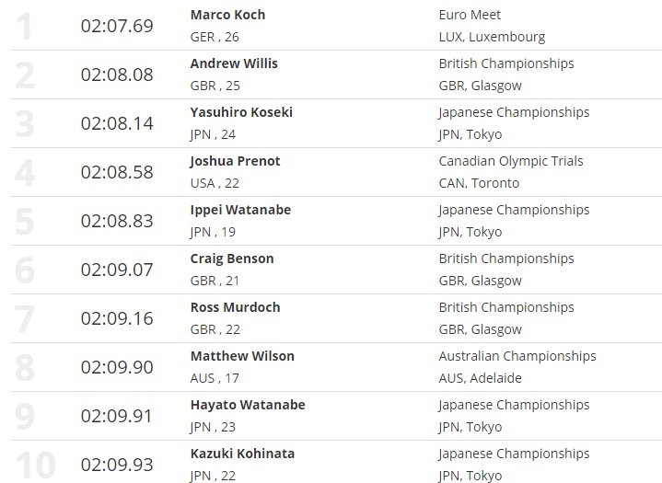Select Kazuki Kohinata's name
Image resolution: width=662 pixels, height=483 pixels.
coord(243,454)
